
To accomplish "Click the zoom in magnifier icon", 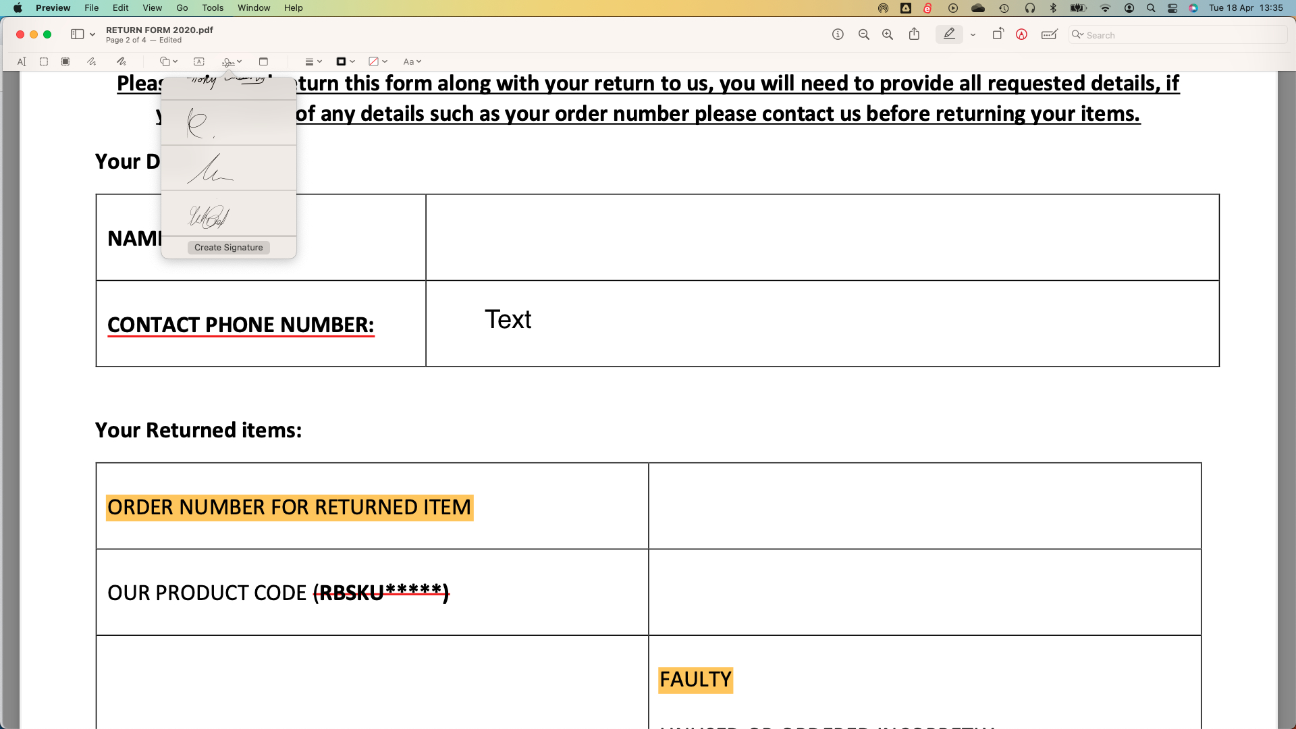I will [x=888, y=34].
